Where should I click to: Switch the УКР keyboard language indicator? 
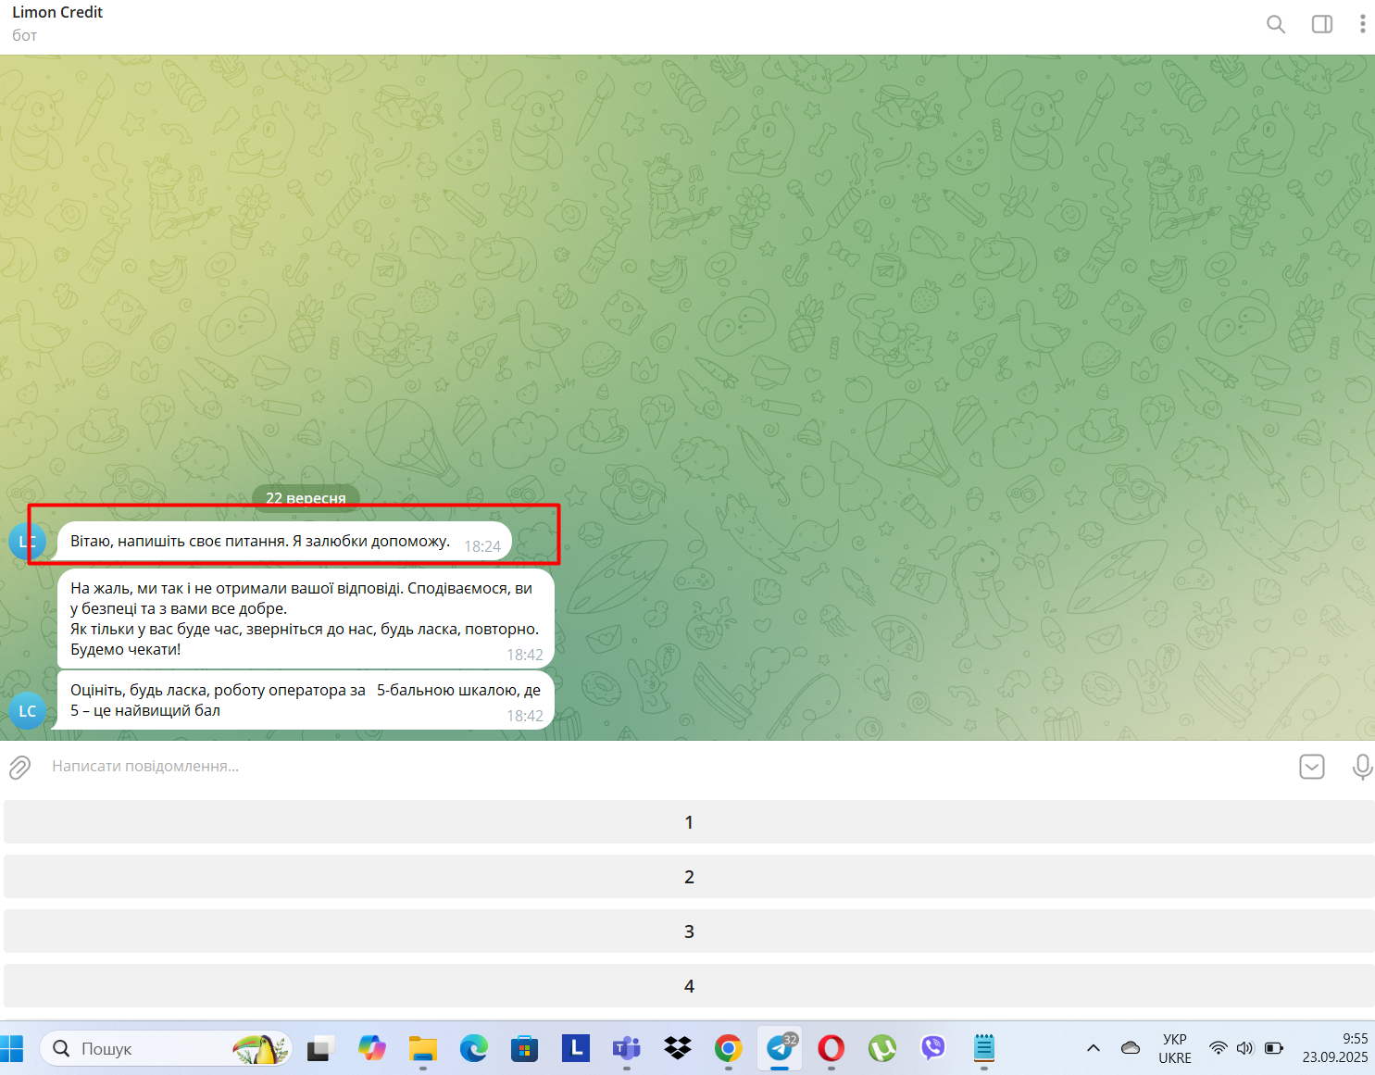point(1175,1048)
